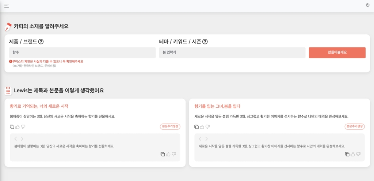Click 본문추가생성 on the first card

(170, 126)
